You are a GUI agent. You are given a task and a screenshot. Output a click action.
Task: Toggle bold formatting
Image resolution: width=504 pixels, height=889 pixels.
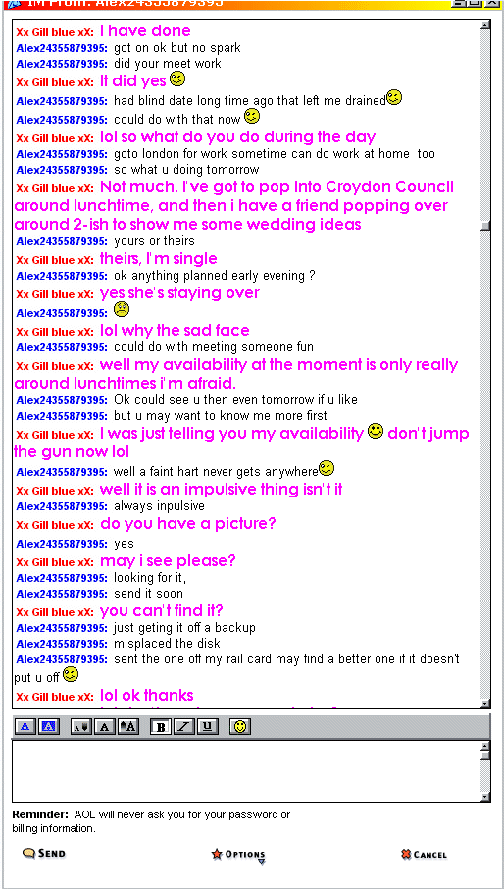coord(160,726)
